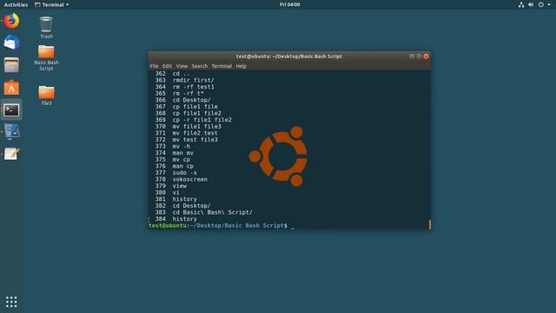The height and width of the screenshot is (313, 556).
Task: Open the text editor dock icon
Action: coord(11,154)
